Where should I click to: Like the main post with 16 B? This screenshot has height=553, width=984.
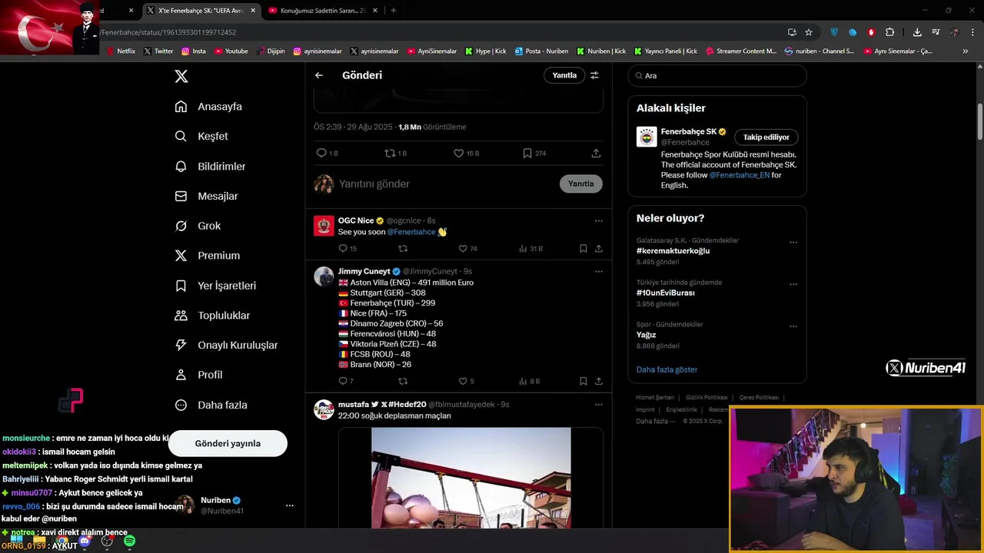click(466, 153)
